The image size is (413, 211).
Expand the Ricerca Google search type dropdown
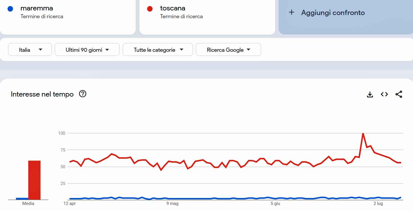point(228,50)
